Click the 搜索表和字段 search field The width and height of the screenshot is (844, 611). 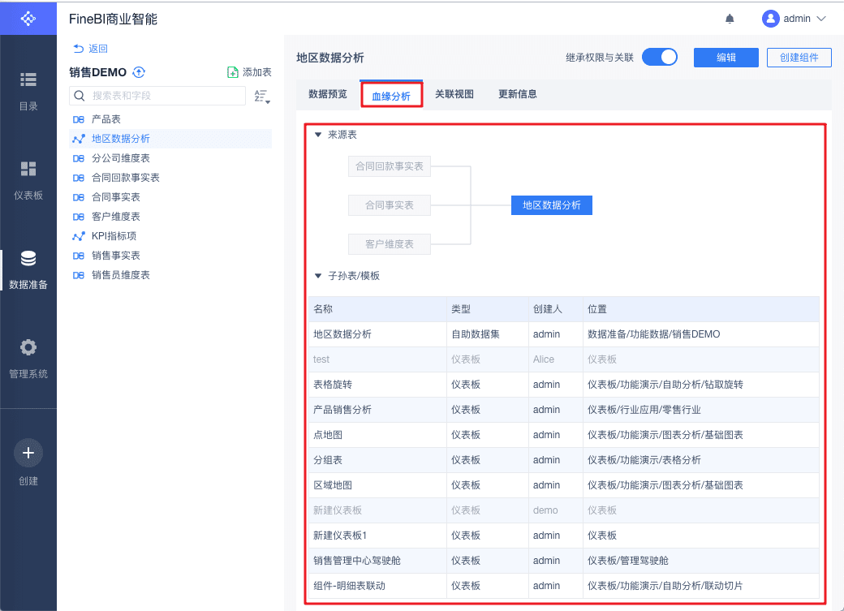click(158, 96)
